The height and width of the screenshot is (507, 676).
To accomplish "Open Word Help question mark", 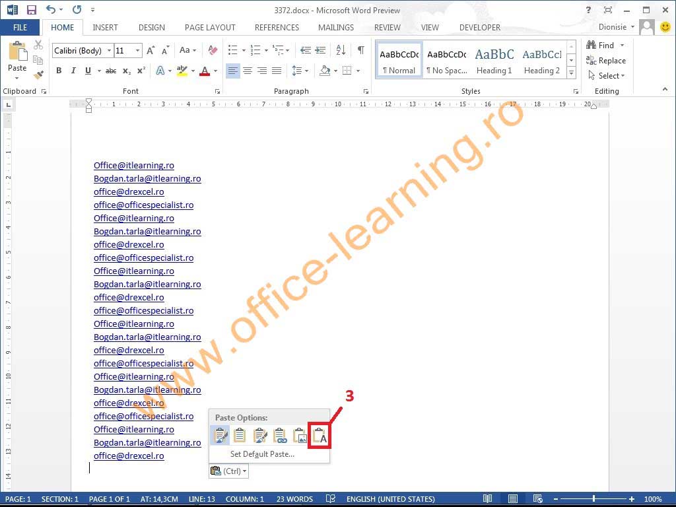I will (588, 10).
